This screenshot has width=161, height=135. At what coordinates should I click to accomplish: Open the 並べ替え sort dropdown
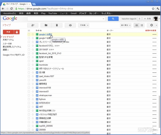click(x=126, y=25)
